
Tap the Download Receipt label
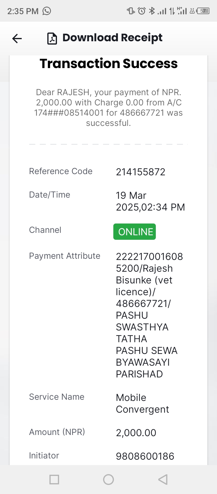[x=112, y=38]
